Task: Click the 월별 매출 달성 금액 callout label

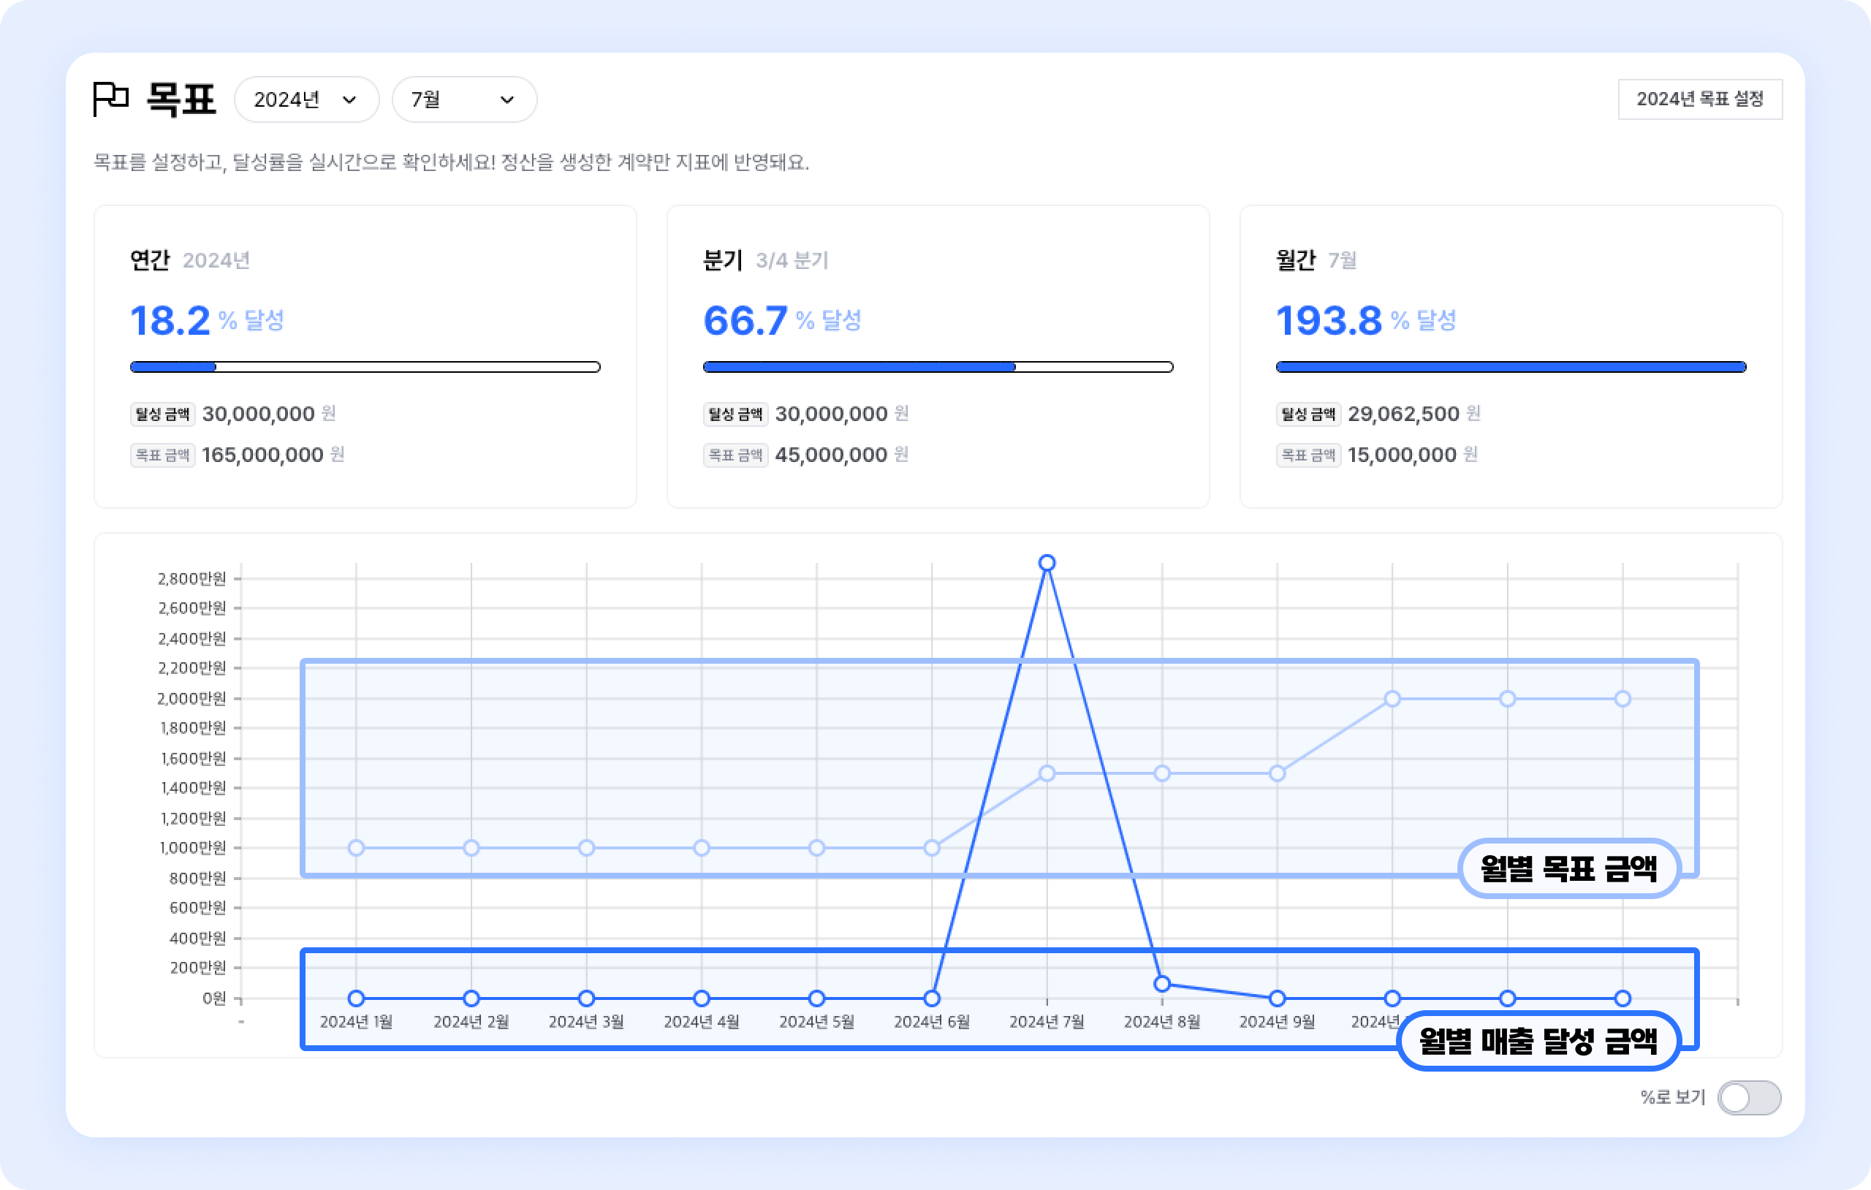Action: coord(1538,1041)
